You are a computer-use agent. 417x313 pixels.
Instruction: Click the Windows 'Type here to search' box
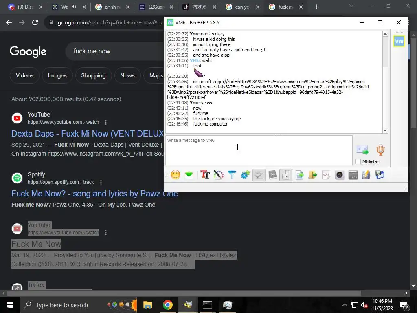(78, 305)
